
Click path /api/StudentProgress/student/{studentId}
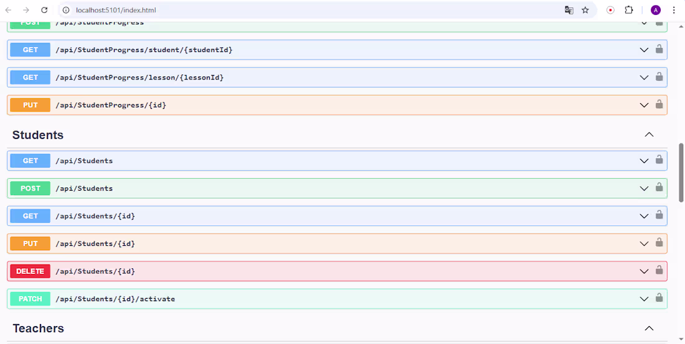click(x=144, y=50)
